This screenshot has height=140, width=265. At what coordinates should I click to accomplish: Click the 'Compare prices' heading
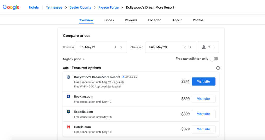(77, 36)
